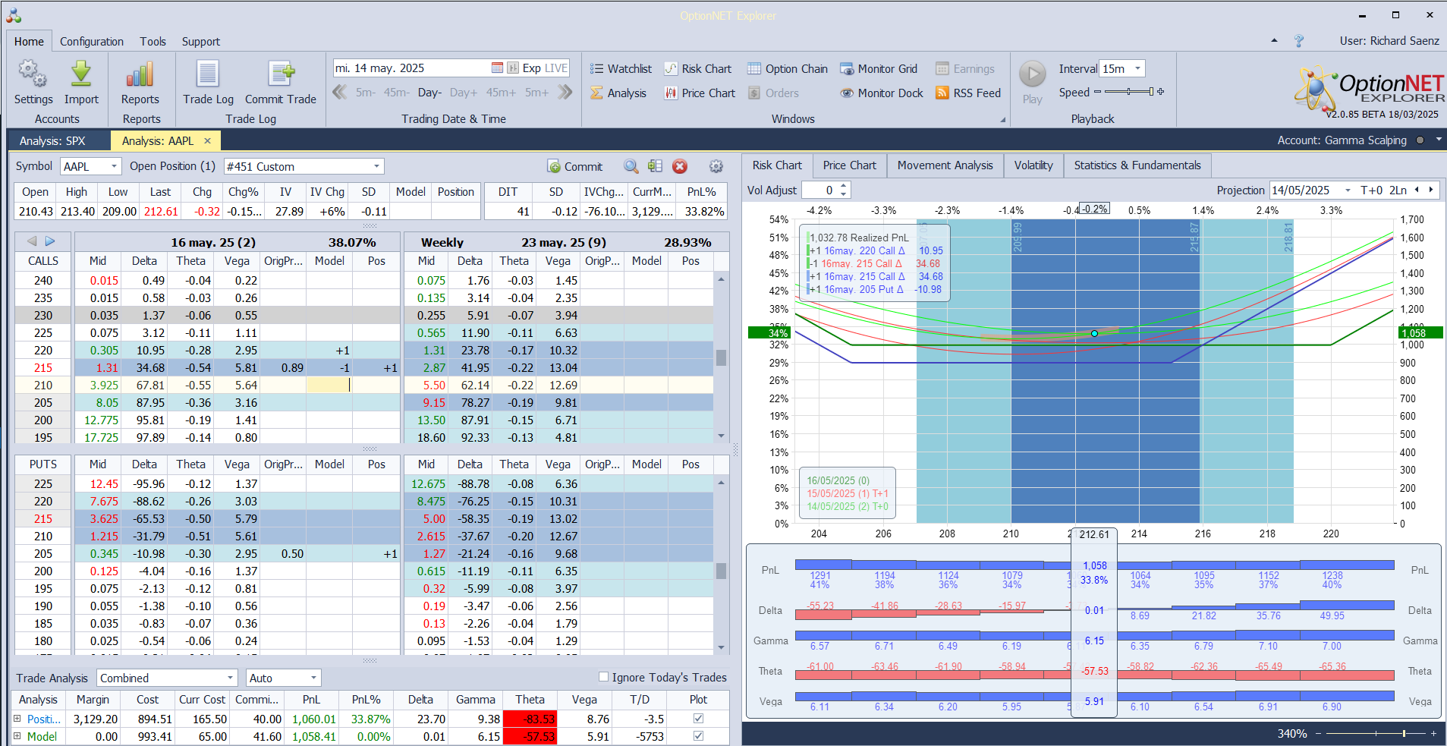Screen dimensions: 1447x746
Task: Click the edit position icon beside the search icon
Action: pos(656,166)
